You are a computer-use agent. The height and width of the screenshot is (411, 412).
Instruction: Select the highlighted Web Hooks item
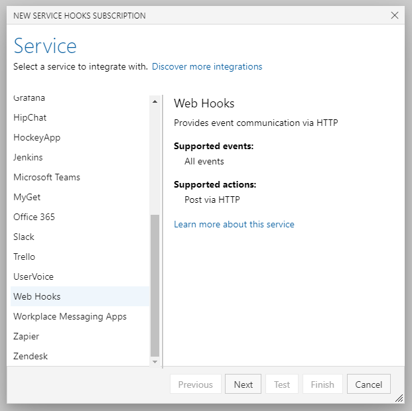tap(80, 296)
